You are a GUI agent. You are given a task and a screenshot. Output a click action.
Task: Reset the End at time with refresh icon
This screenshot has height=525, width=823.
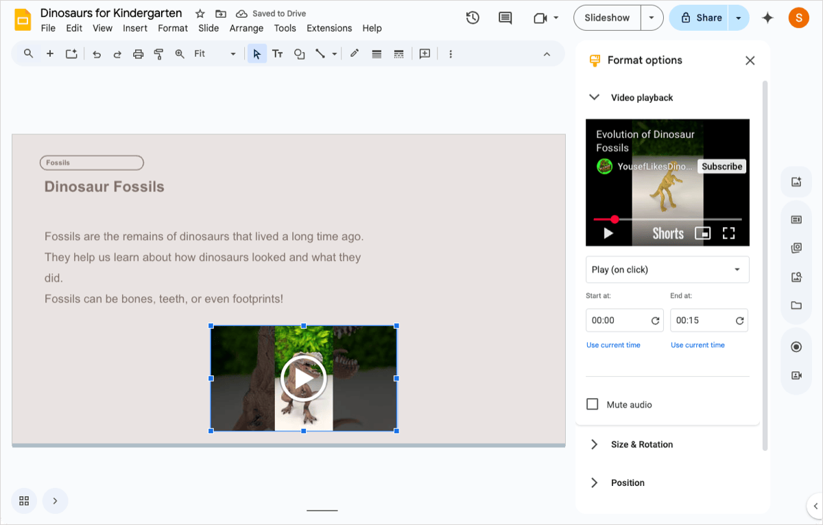click(739, 320)
